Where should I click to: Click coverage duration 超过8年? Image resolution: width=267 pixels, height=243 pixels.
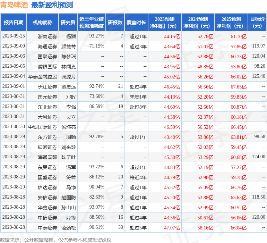pyautogui.click(x=138, y=107)
